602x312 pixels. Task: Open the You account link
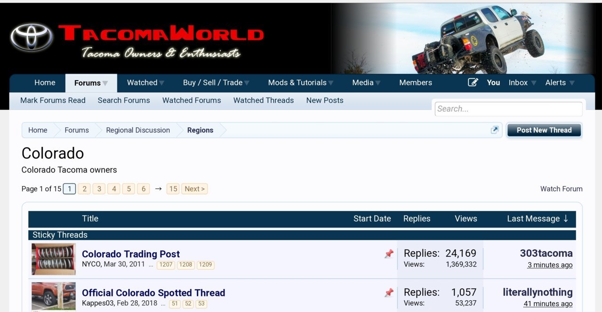(x=493, y=82)
